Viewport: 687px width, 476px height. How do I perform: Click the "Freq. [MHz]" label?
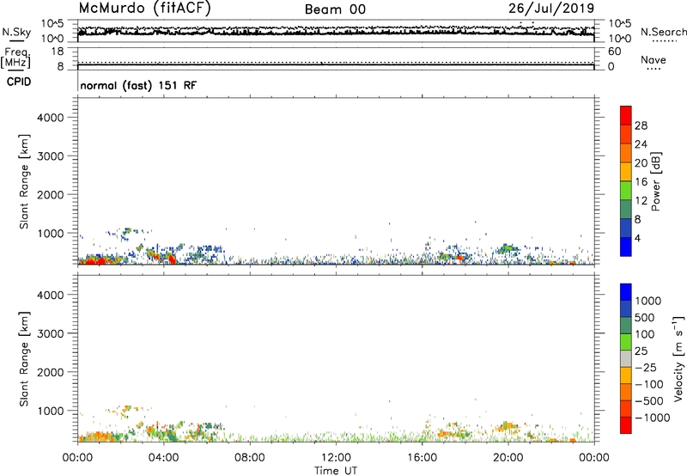[16, 58]
